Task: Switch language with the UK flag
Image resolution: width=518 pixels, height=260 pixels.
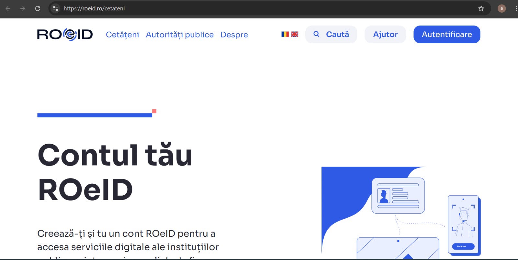Action: [x=295, y=34]
